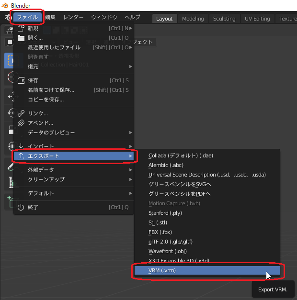
Task: Click the save icon beside 保存
Action: [x=21, y=80]
